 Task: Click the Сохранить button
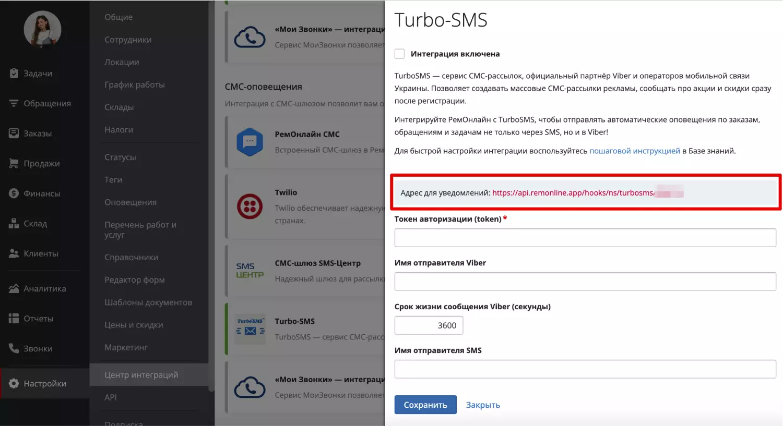click(x=425, y=405)
